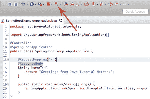The image size is (150, 99).
Task: Click the Forward navigation arrow icon
Action: (125, 4)
